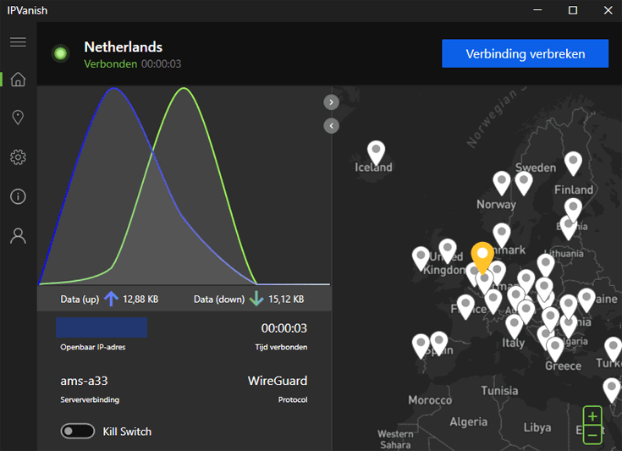Select the Iceland map pin

376,152
